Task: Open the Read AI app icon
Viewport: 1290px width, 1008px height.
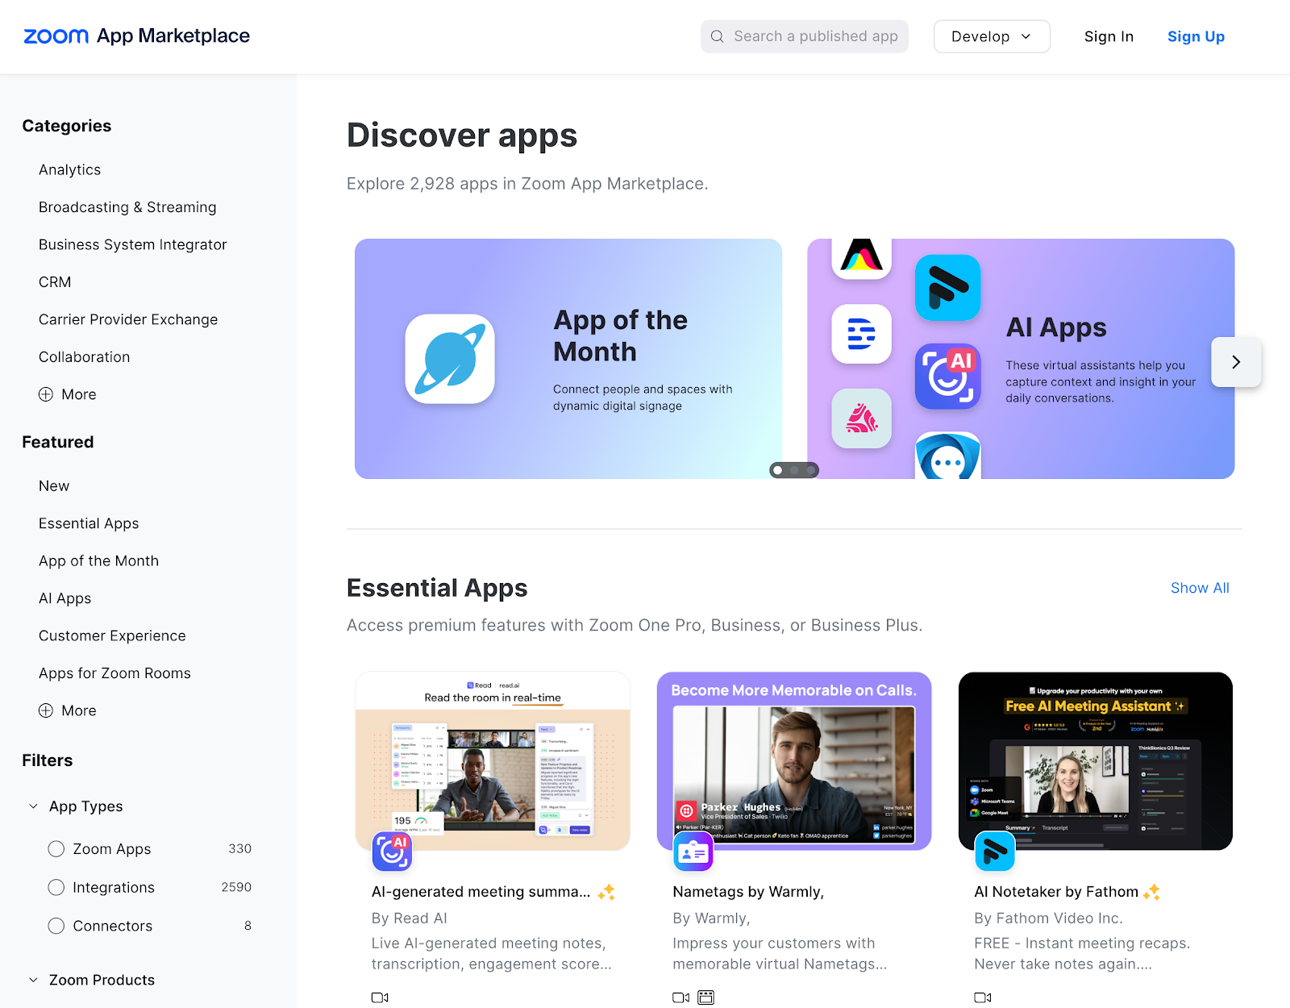Action: coord(393,852)
